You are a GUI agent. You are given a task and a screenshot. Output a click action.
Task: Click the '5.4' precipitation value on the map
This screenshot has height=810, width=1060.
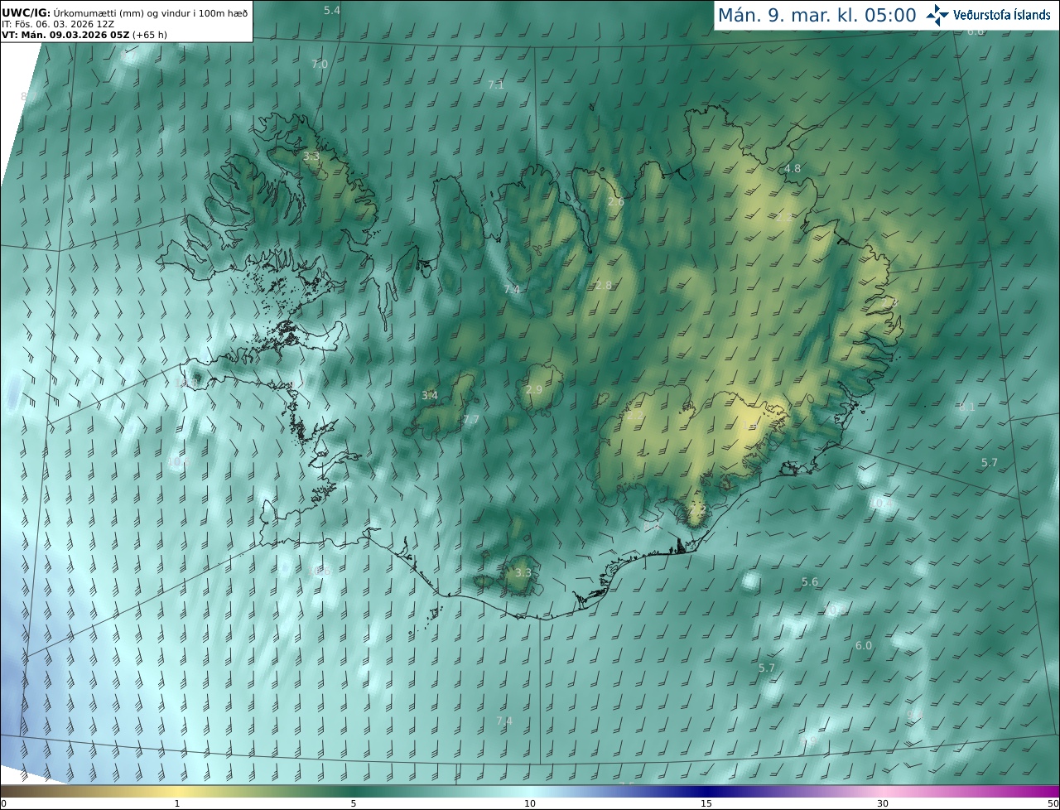coord(331,10)
